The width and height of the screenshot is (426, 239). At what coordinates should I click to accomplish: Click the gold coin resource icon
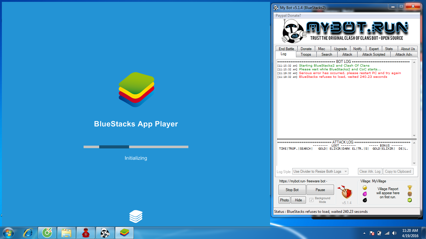(x=365, y=188)
